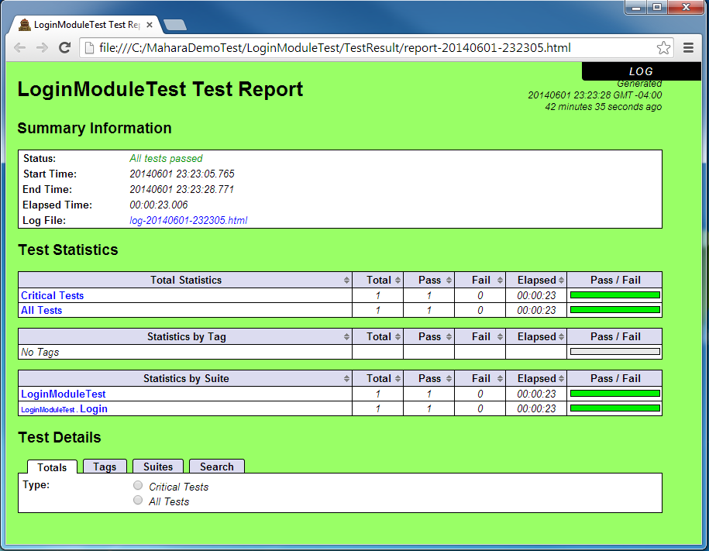Select the Critical Tests radio button
This screenshot has height=551, width=709.
(138, 485)
